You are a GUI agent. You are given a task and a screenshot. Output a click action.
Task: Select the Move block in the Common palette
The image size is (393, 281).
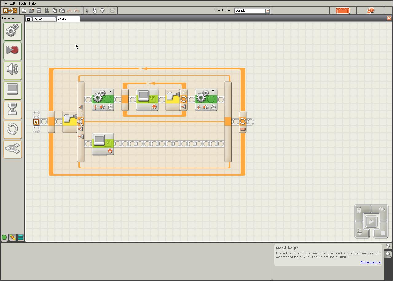tap(12, 31)
